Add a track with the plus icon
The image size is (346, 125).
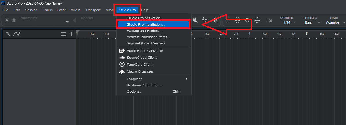[71, 34]
